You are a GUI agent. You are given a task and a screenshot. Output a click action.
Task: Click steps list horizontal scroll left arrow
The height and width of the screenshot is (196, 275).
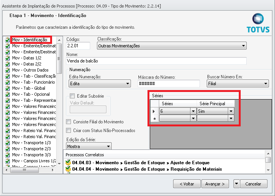(6, 170)
